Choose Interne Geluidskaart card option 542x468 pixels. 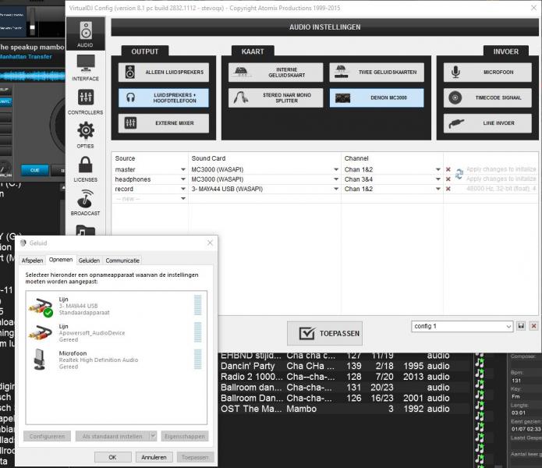(x=275, y=73)
